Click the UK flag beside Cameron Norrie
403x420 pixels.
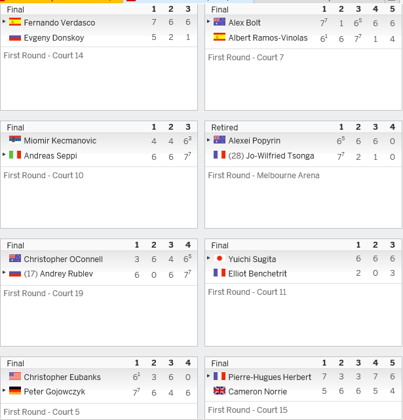tap(220, 391)
